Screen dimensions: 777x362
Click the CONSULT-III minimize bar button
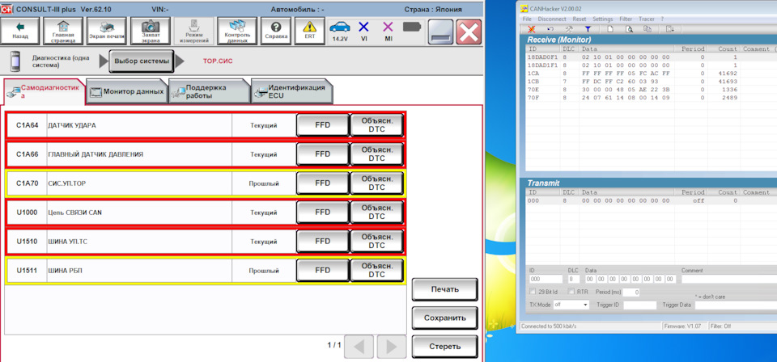440,32
